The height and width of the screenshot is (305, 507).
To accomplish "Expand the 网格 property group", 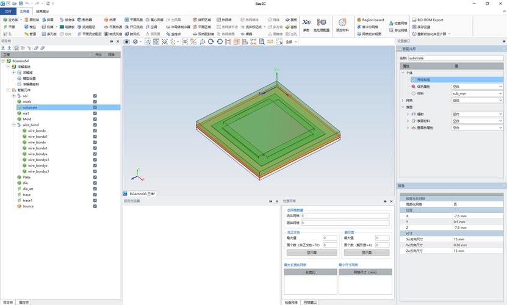I will 403,100.
